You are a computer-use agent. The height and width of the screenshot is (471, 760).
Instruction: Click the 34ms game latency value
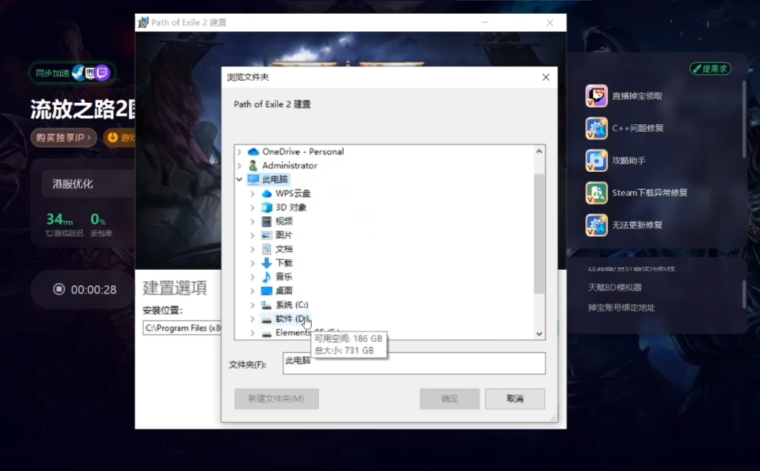click(x=59, y=220)
